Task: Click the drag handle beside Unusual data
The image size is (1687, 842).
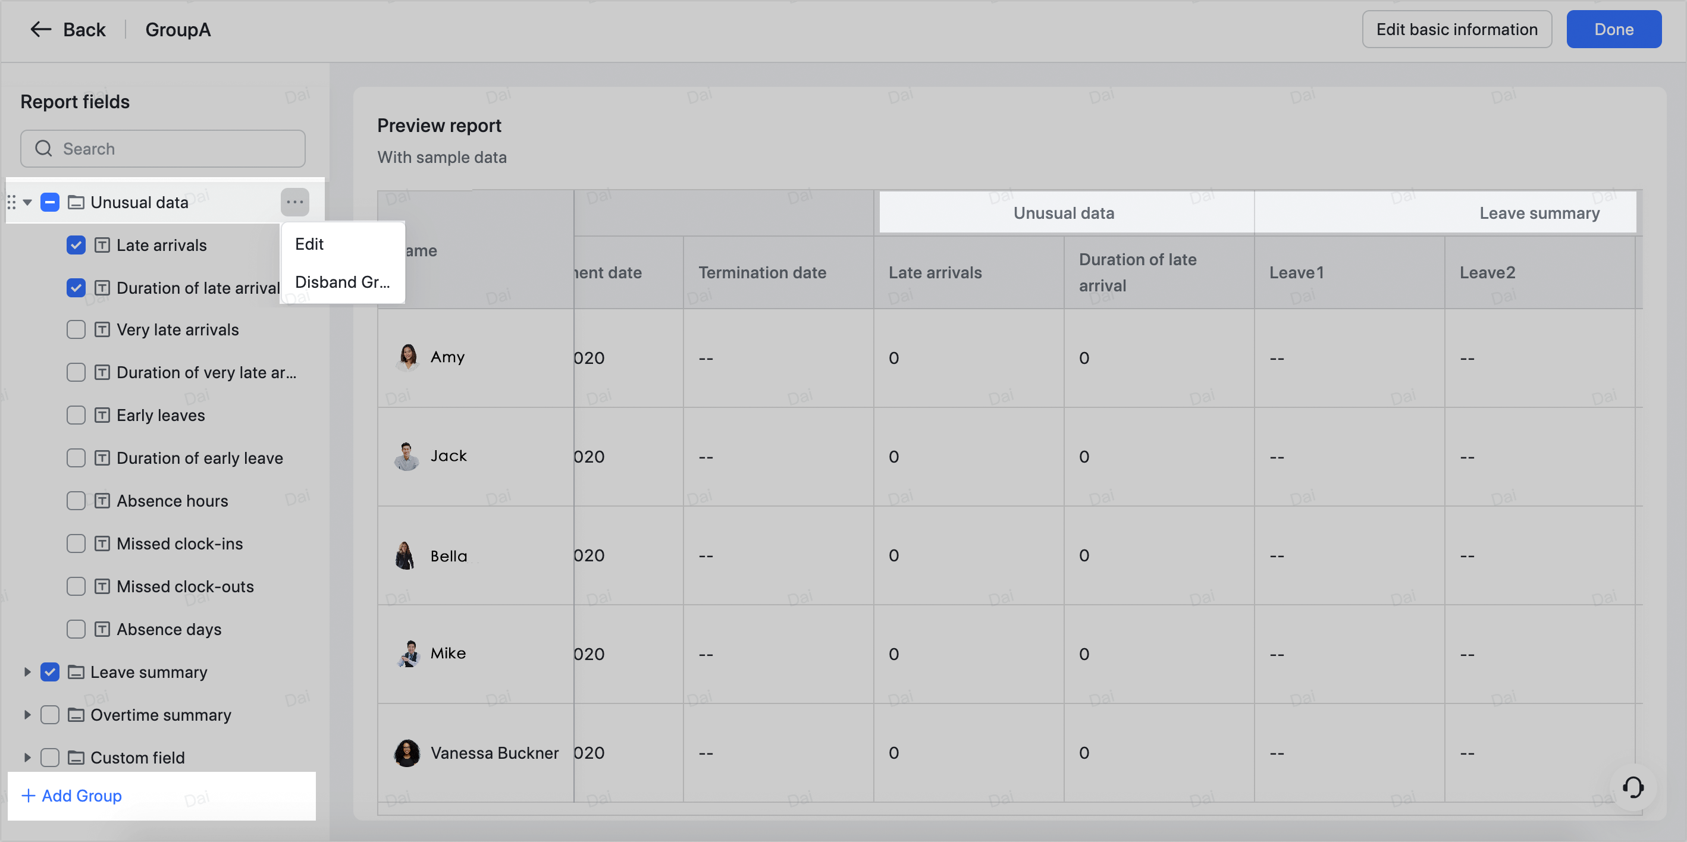Action: (x=11, y=202)
